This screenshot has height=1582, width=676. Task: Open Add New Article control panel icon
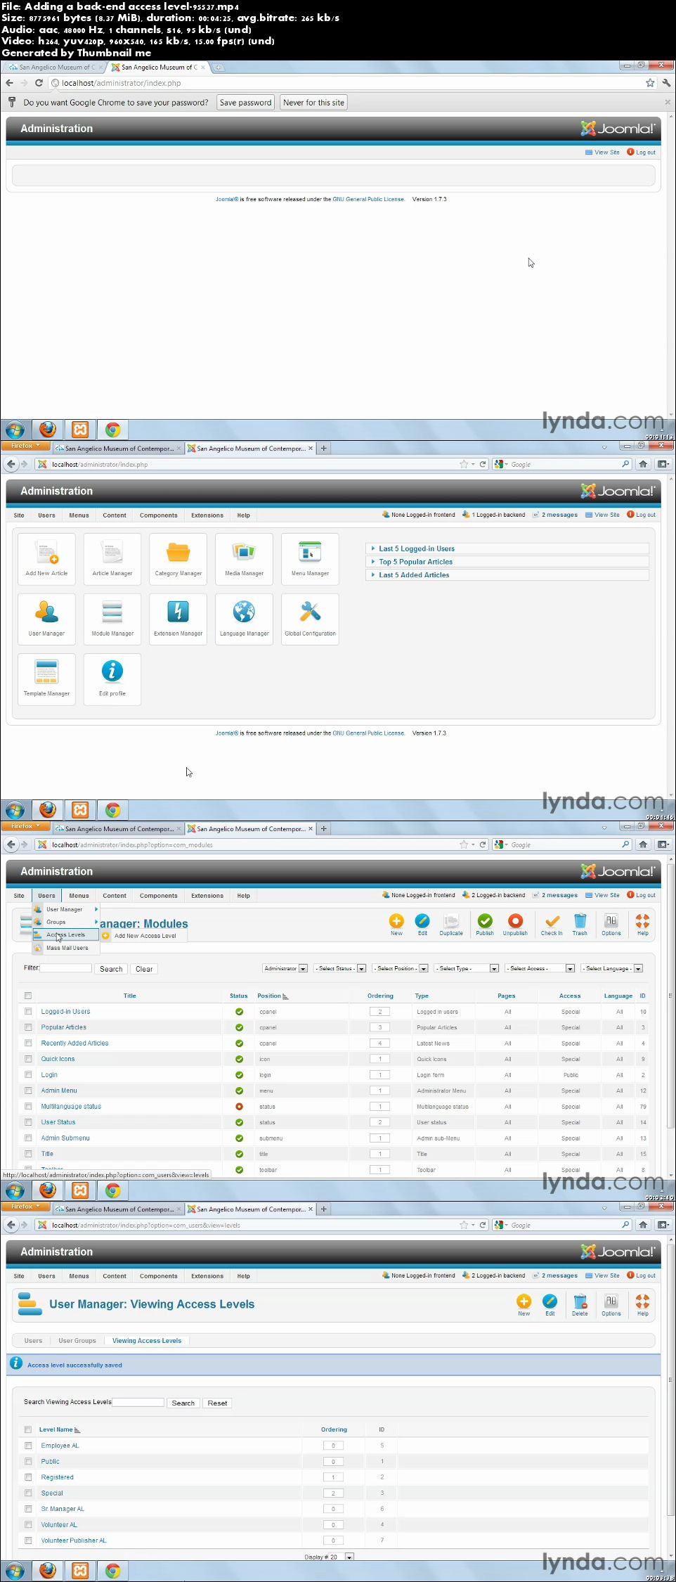coord(46,559)
